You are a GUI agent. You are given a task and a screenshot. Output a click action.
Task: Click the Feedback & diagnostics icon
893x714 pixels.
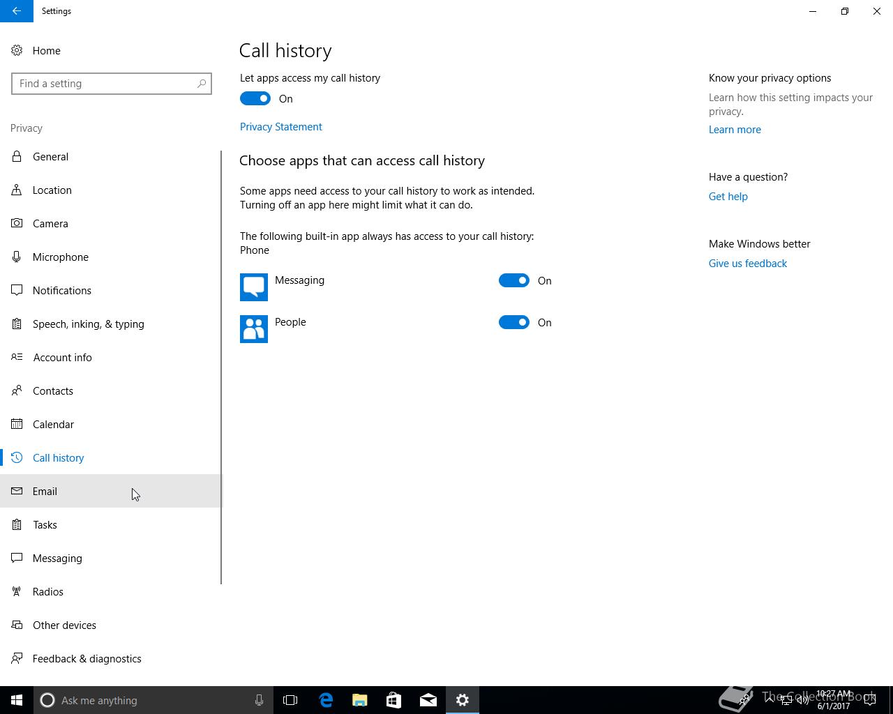[x=17, y=658]
